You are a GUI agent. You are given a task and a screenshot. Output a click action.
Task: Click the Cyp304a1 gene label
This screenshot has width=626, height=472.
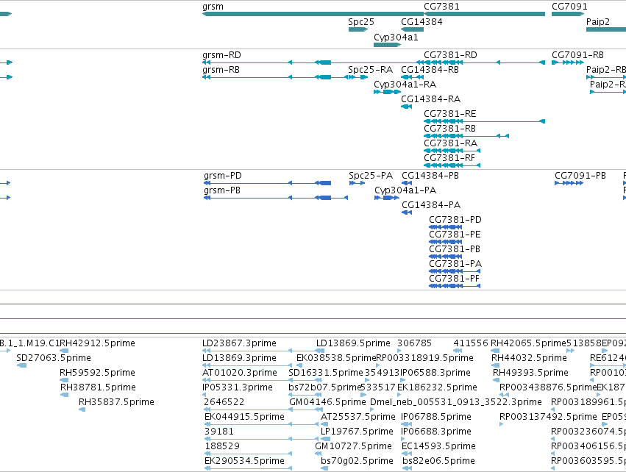pos(396,37)
